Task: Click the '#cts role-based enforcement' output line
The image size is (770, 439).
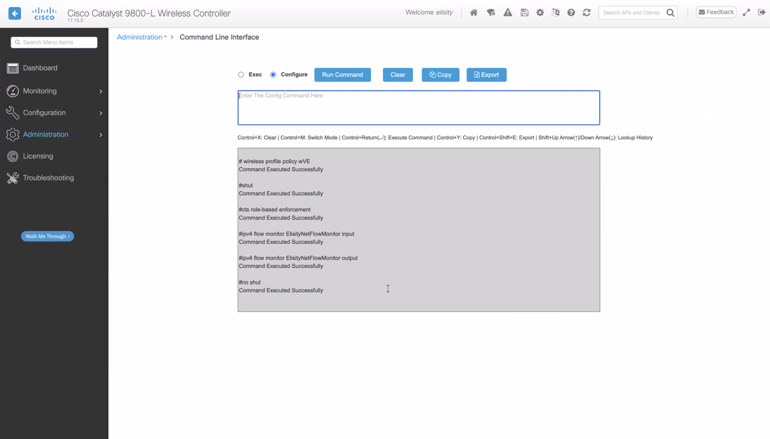Action: coord(275,210)
